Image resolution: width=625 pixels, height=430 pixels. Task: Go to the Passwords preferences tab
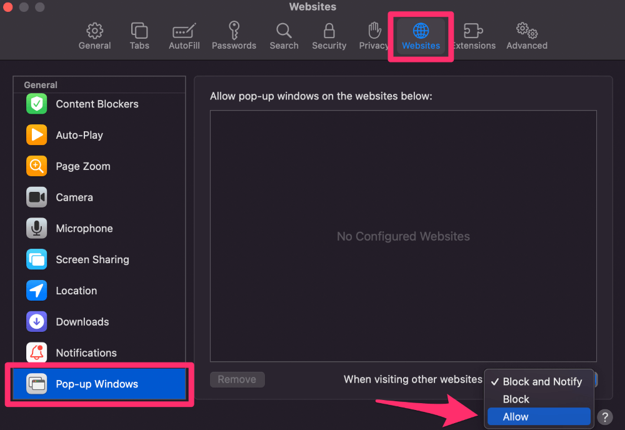(x=234, y=36)
